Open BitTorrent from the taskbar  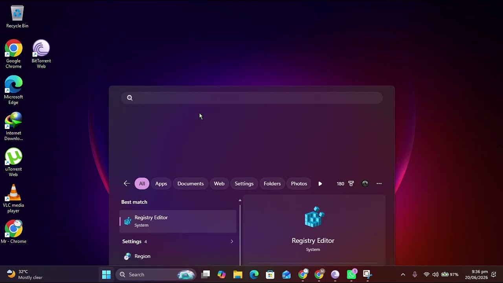point(335,274)
